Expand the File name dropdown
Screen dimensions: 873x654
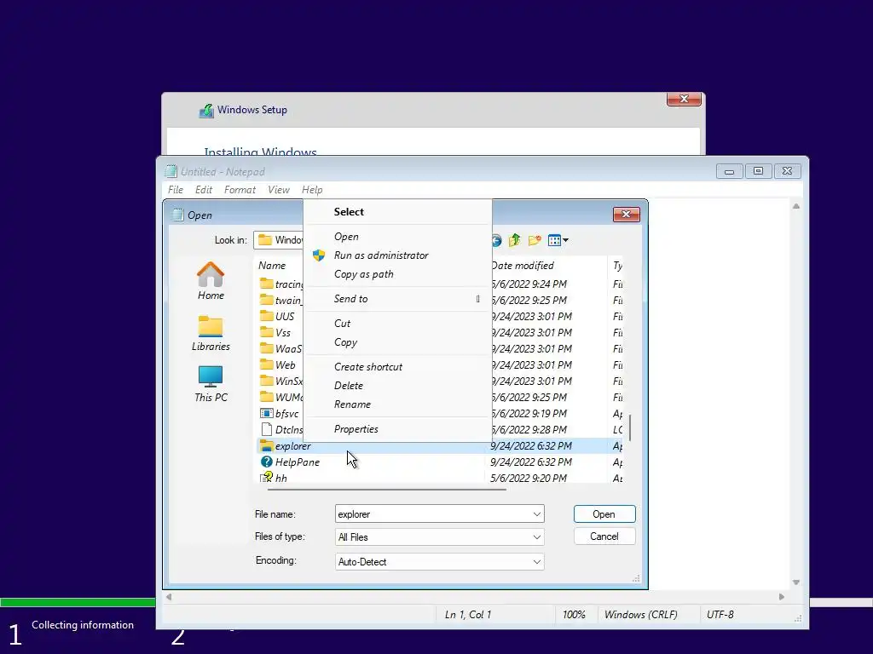click(x=537, y=513)
